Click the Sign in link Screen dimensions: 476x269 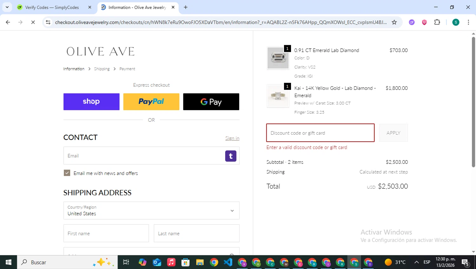tap(232, 138)
